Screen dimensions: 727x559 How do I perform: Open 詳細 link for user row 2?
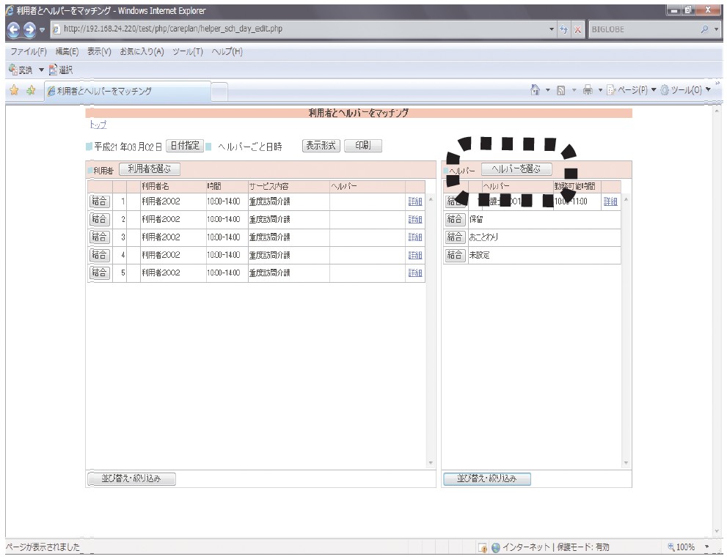pos(415,219)
